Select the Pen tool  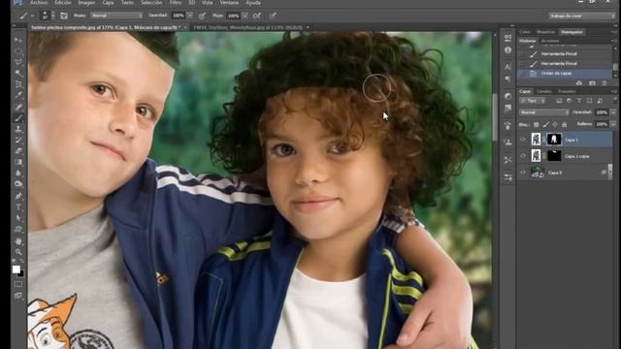[18, 196]
